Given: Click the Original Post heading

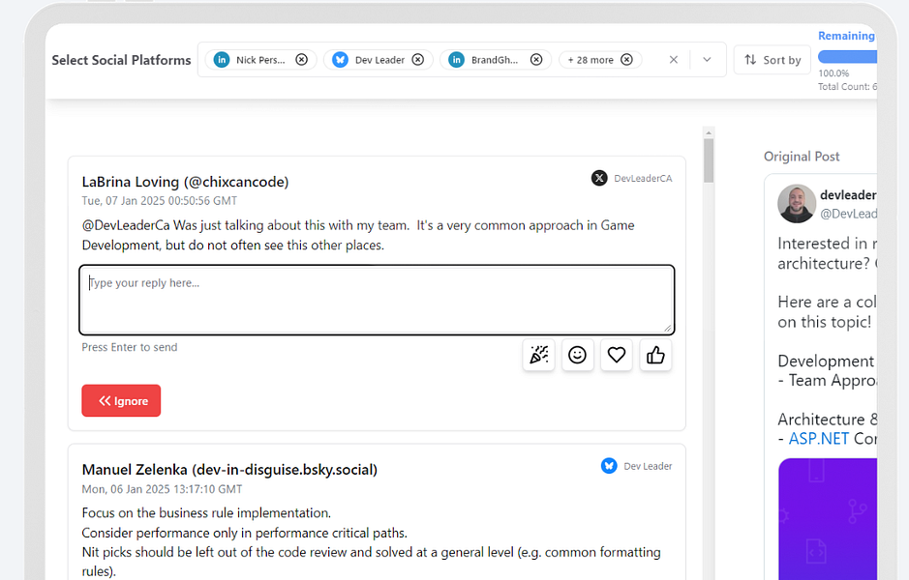Looking at the screenshot, I should coord(802,157).
